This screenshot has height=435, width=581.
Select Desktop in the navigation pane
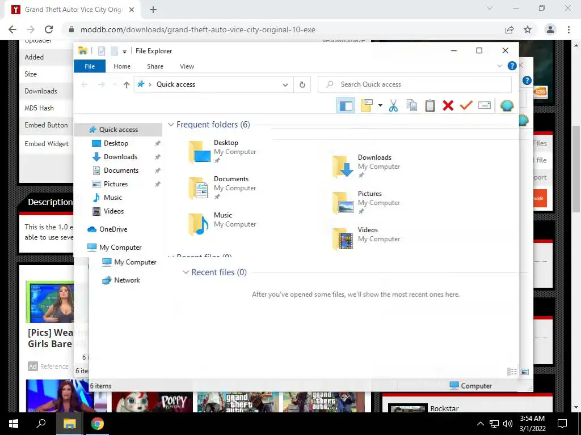pyautogui.click(x=116, y=143)
